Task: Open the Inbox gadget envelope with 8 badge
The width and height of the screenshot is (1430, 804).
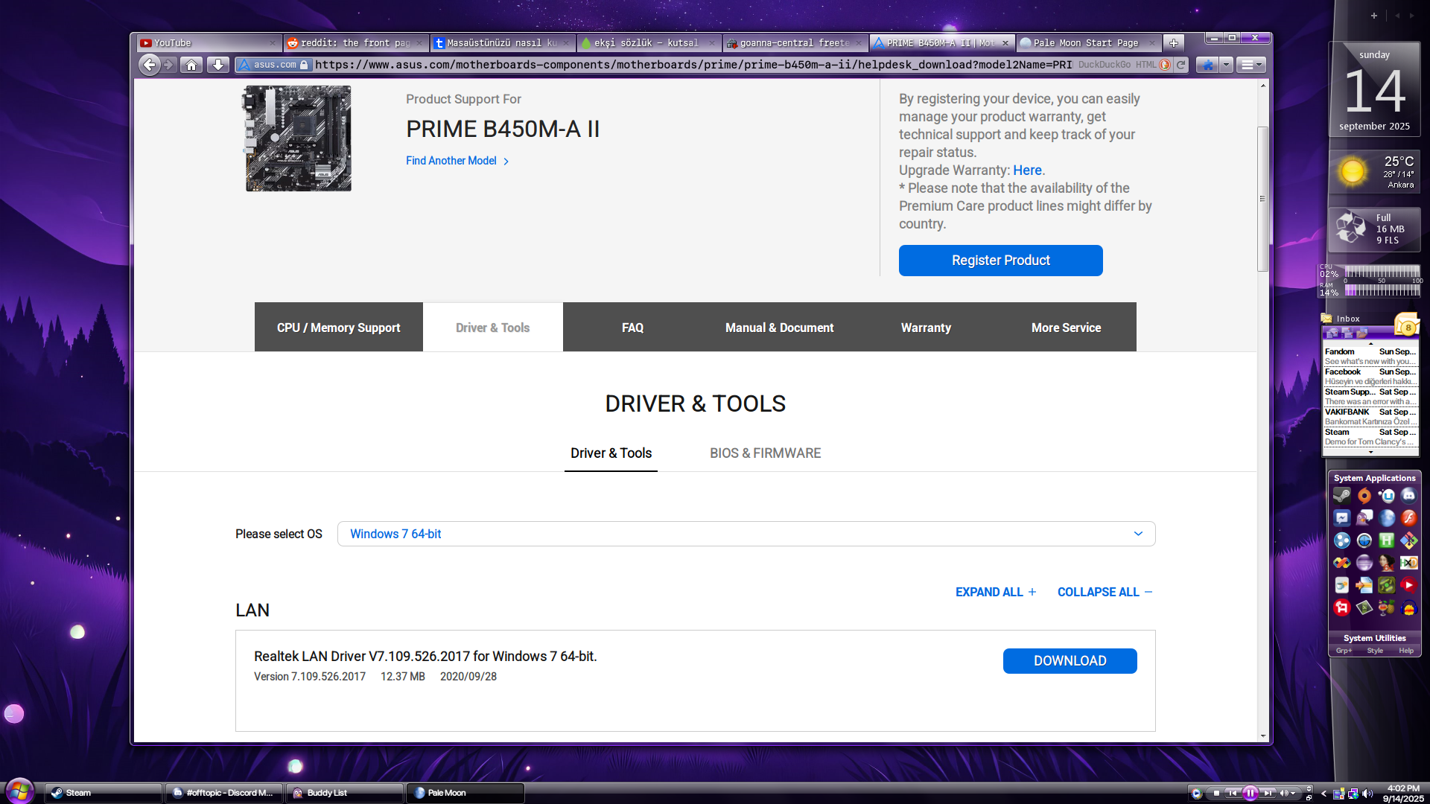Action: point(1407,325)
